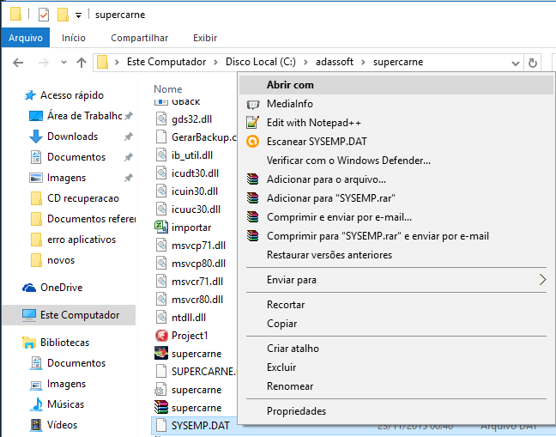The height and width of the screenshot is (437, 556).
Task: Switch to the Exibir ribbon tab
Action: click(205, 38)
